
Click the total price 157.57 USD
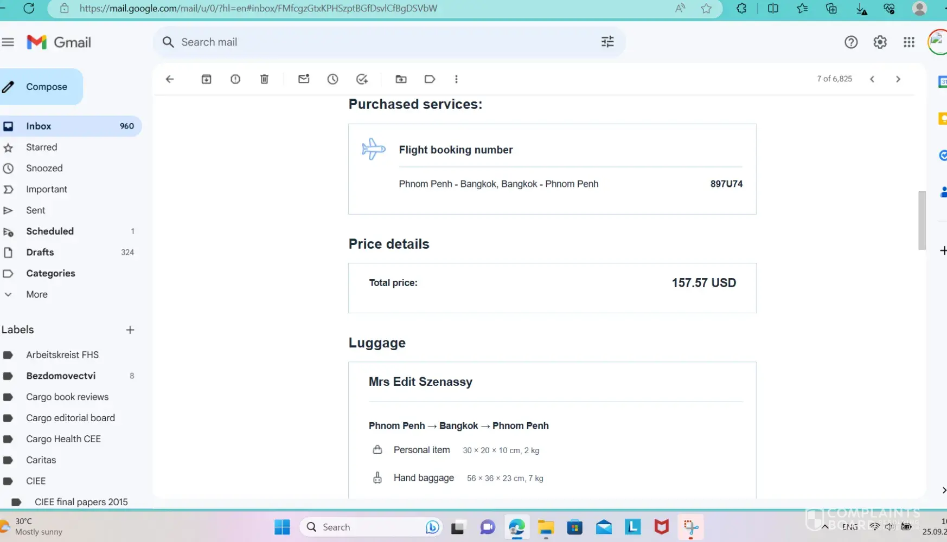pos(704,283)
